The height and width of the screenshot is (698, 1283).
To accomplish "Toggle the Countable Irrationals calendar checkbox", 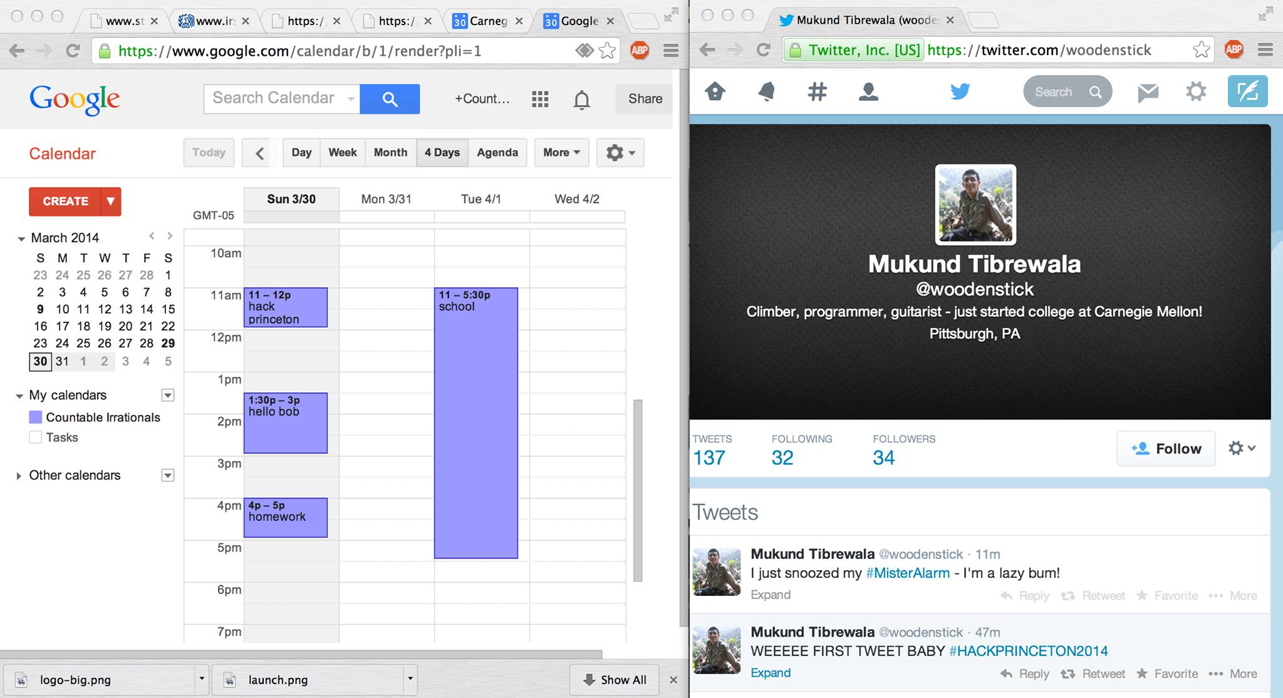I will (36, 418).
